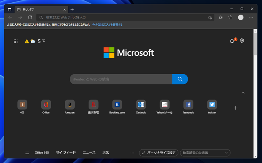Select the 天気 tab

click(106, 153)
